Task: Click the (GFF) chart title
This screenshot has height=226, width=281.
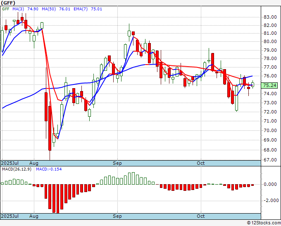Action: click(8, 3)
